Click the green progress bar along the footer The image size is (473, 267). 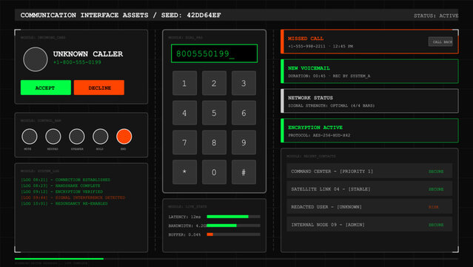[x=59, y=259]
